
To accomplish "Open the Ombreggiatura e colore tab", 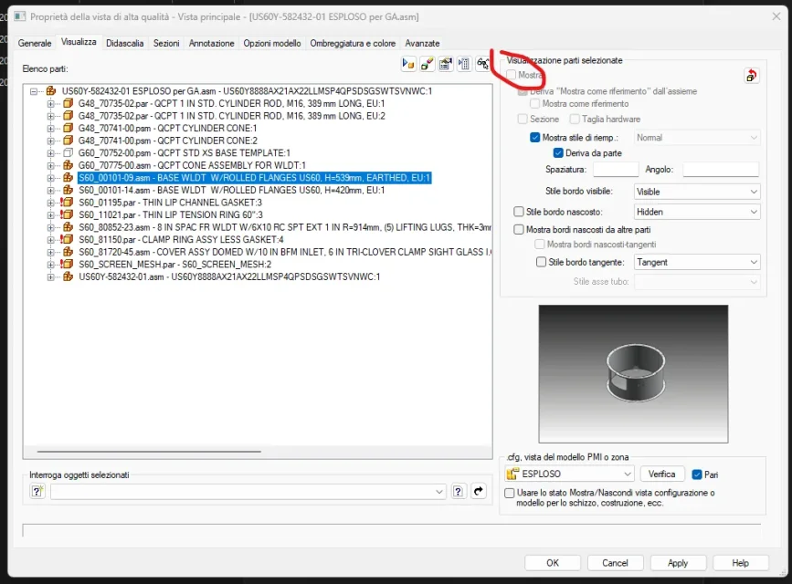I will pos(353,44).
